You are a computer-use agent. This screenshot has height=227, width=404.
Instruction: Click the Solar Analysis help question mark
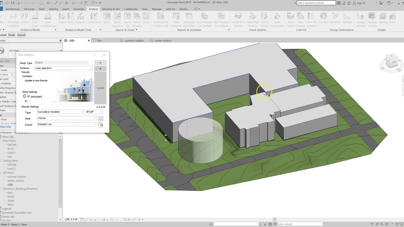[x=94, y=55]
